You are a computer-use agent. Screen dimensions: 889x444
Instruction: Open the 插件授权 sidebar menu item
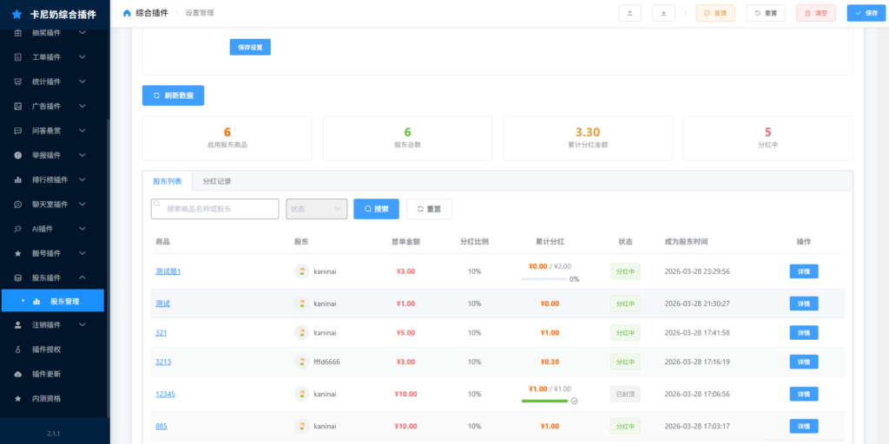46,349
